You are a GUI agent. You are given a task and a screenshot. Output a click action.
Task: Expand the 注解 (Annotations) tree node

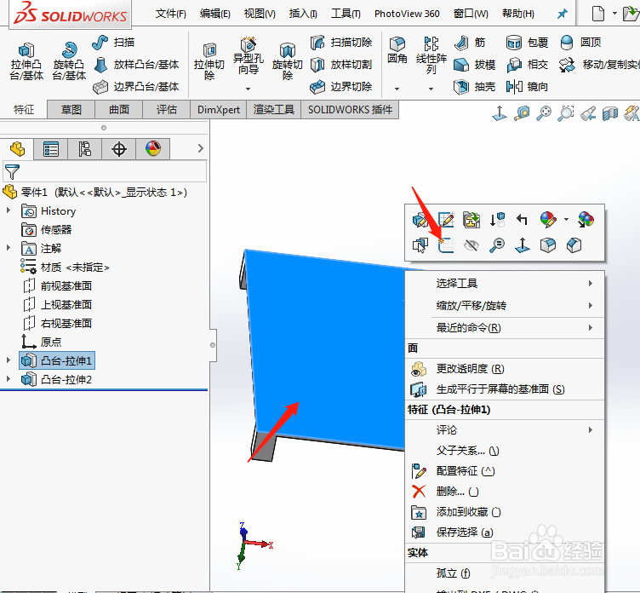pyautogui.click(x=9, y=248)
